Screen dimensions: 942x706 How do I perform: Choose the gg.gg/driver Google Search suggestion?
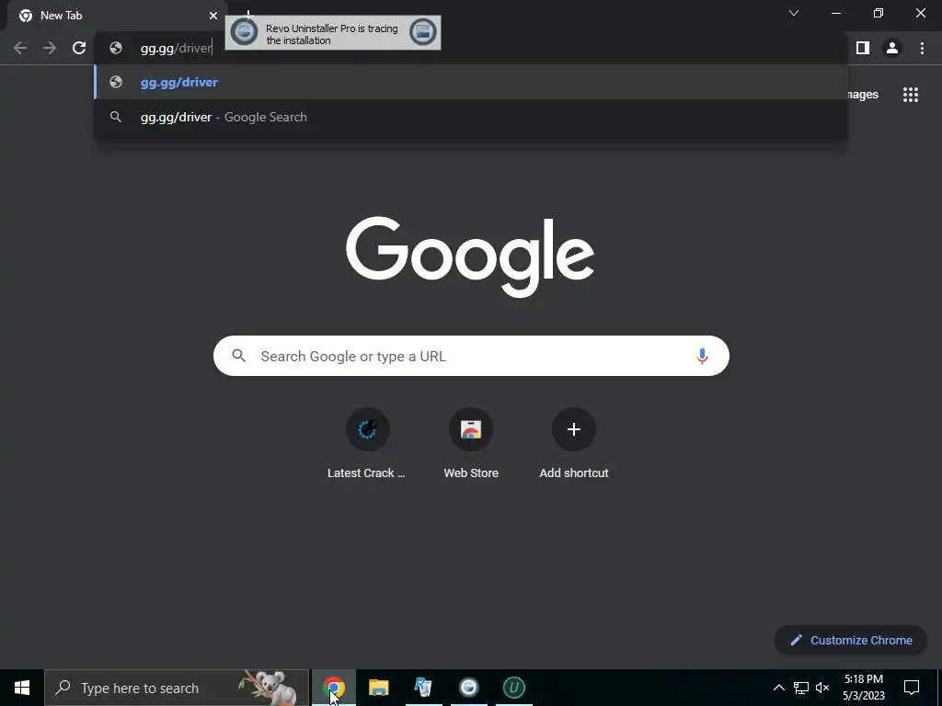tap(471, 117)
